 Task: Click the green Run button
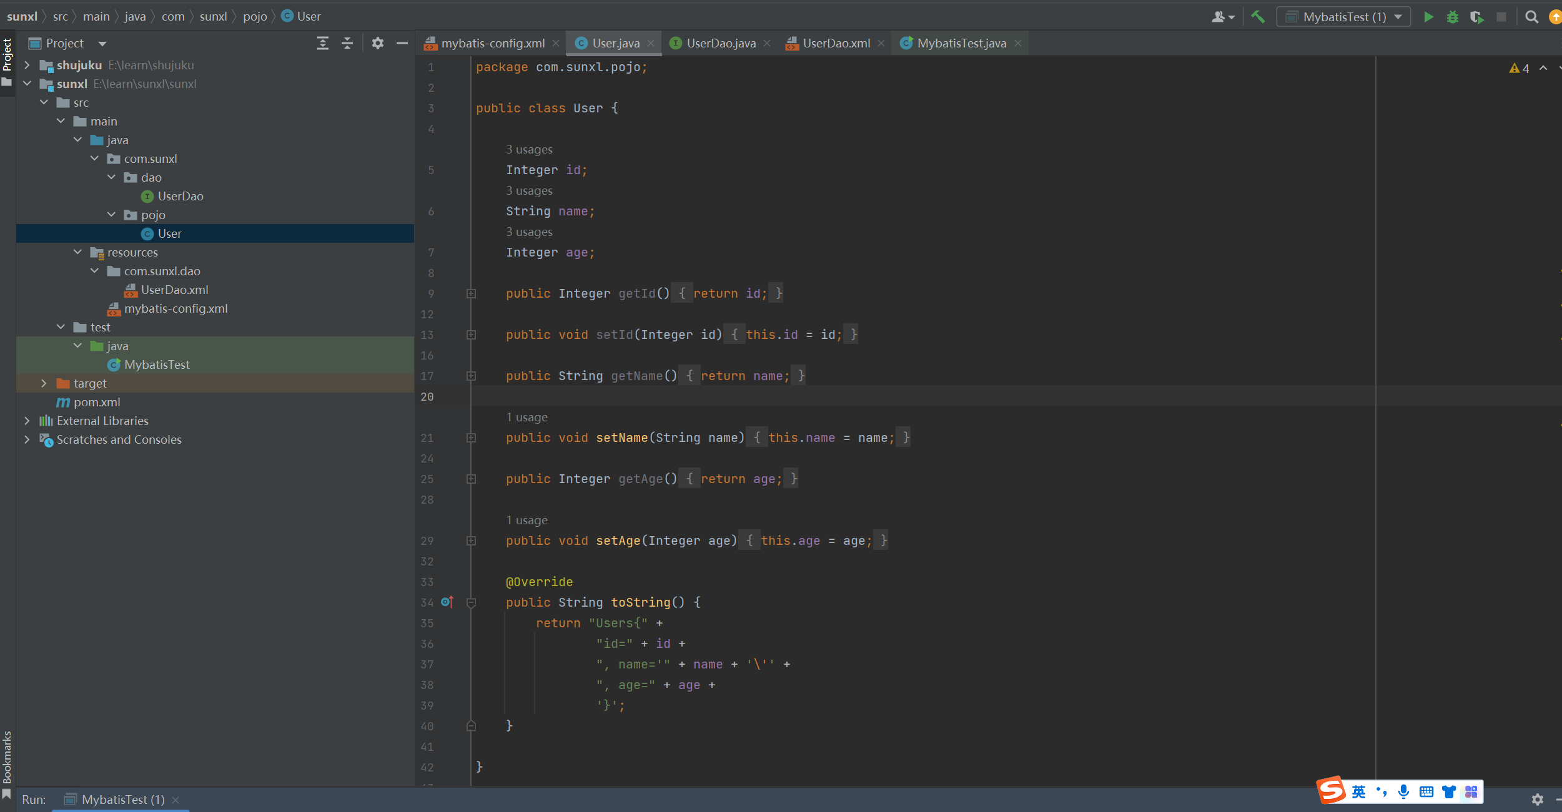[1428, 17]
